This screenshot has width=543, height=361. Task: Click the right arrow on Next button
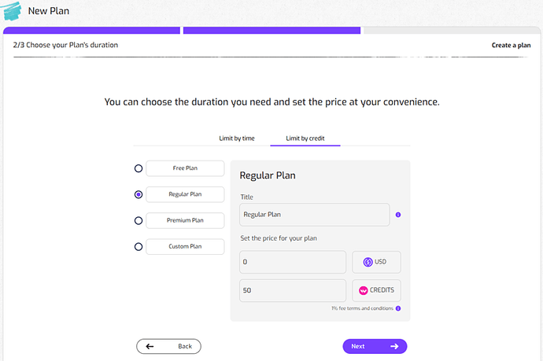(394, 346)
